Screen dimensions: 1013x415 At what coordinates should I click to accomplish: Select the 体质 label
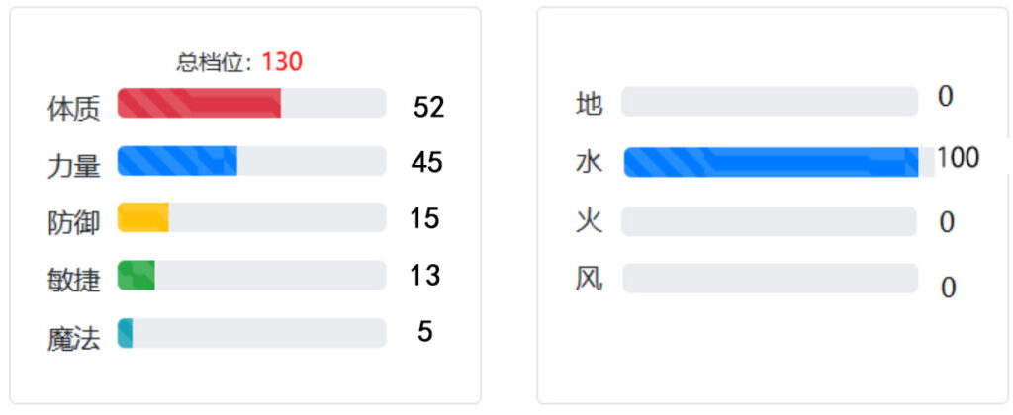click(x=73, y=109)
